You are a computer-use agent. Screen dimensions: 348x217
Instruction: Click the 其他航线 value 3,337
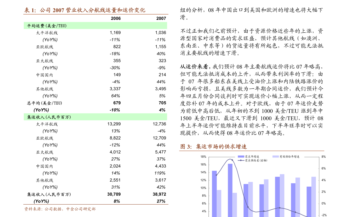tap(115, 89)
